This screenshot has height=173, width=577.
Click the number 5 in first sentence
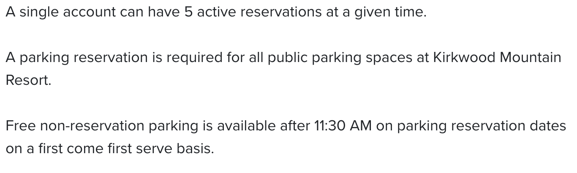tap(188, 12)
